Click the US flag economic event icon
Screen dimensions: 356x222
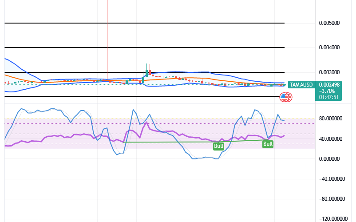[x=284, y=97]
